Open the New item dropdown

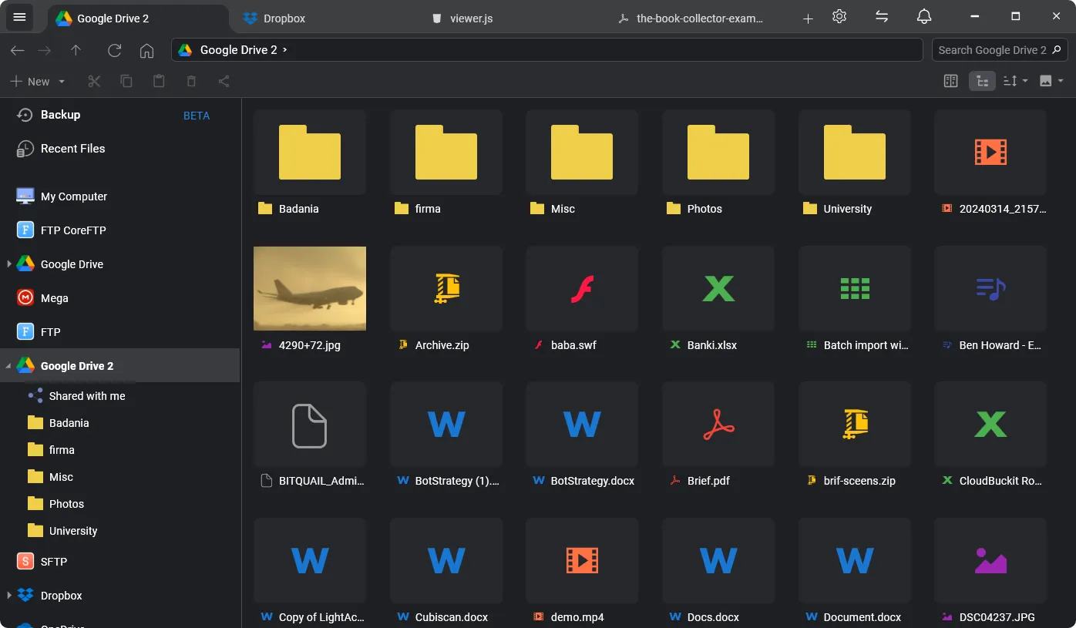(x=38, y=81)
